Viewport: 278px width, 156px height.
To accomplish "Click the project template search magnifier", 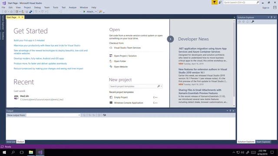I will [x=159, y=86].
